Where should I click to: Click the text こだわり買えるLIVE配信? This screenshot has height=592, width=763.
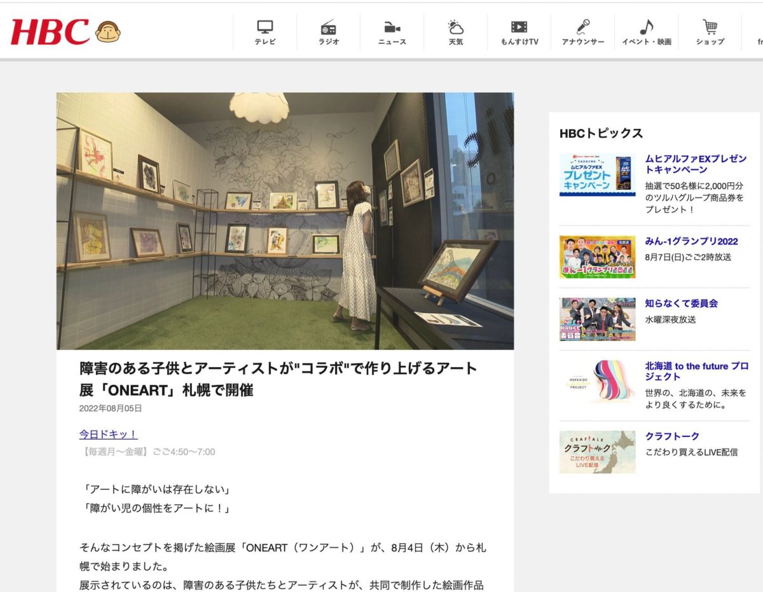[x=692, y=452]
